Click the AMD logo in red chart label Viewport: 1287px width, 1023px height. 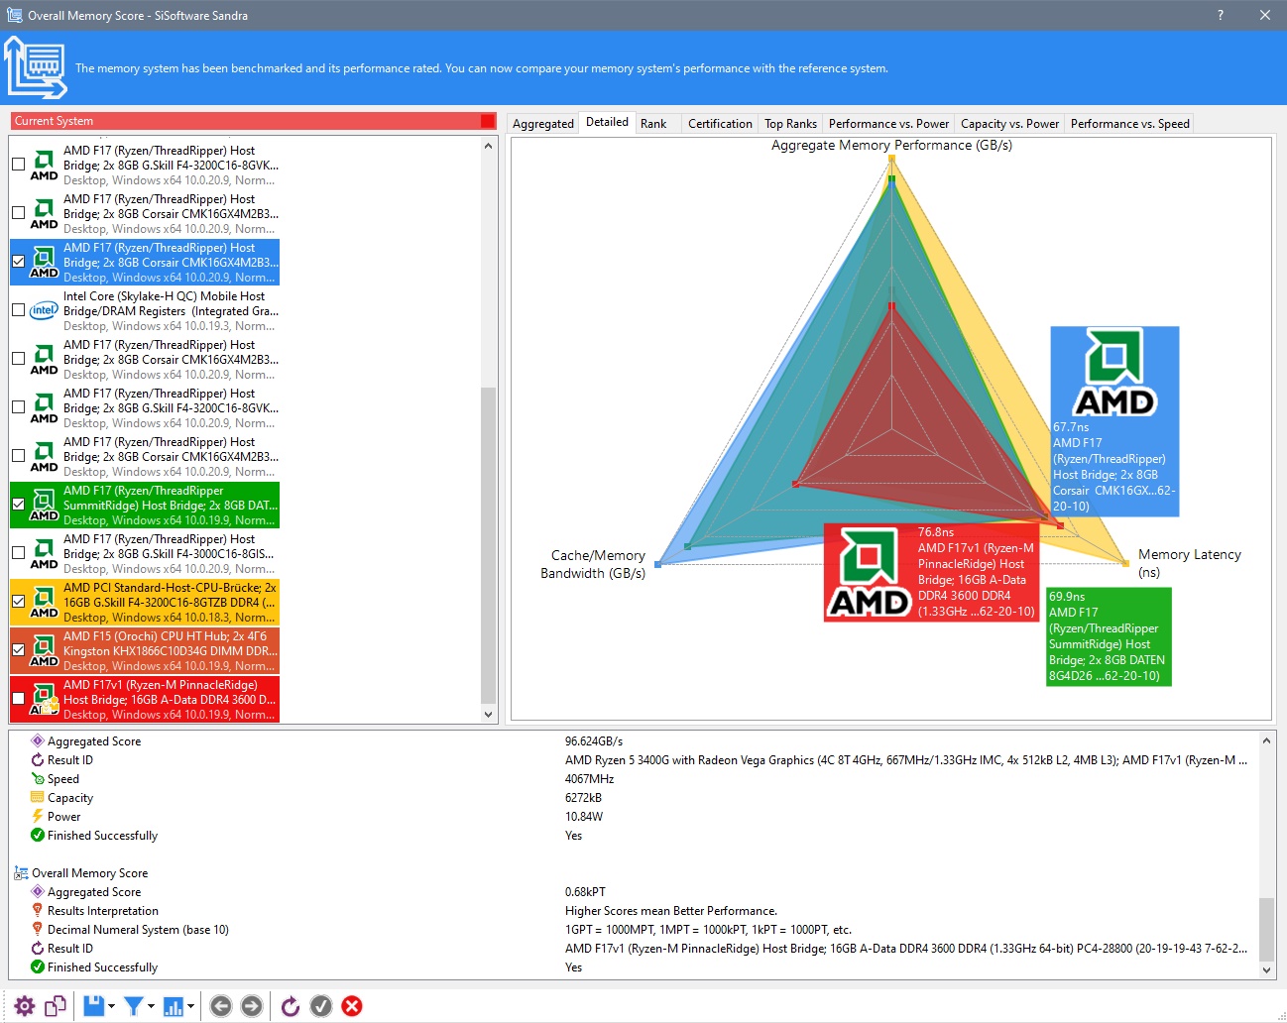click(869, 572)
